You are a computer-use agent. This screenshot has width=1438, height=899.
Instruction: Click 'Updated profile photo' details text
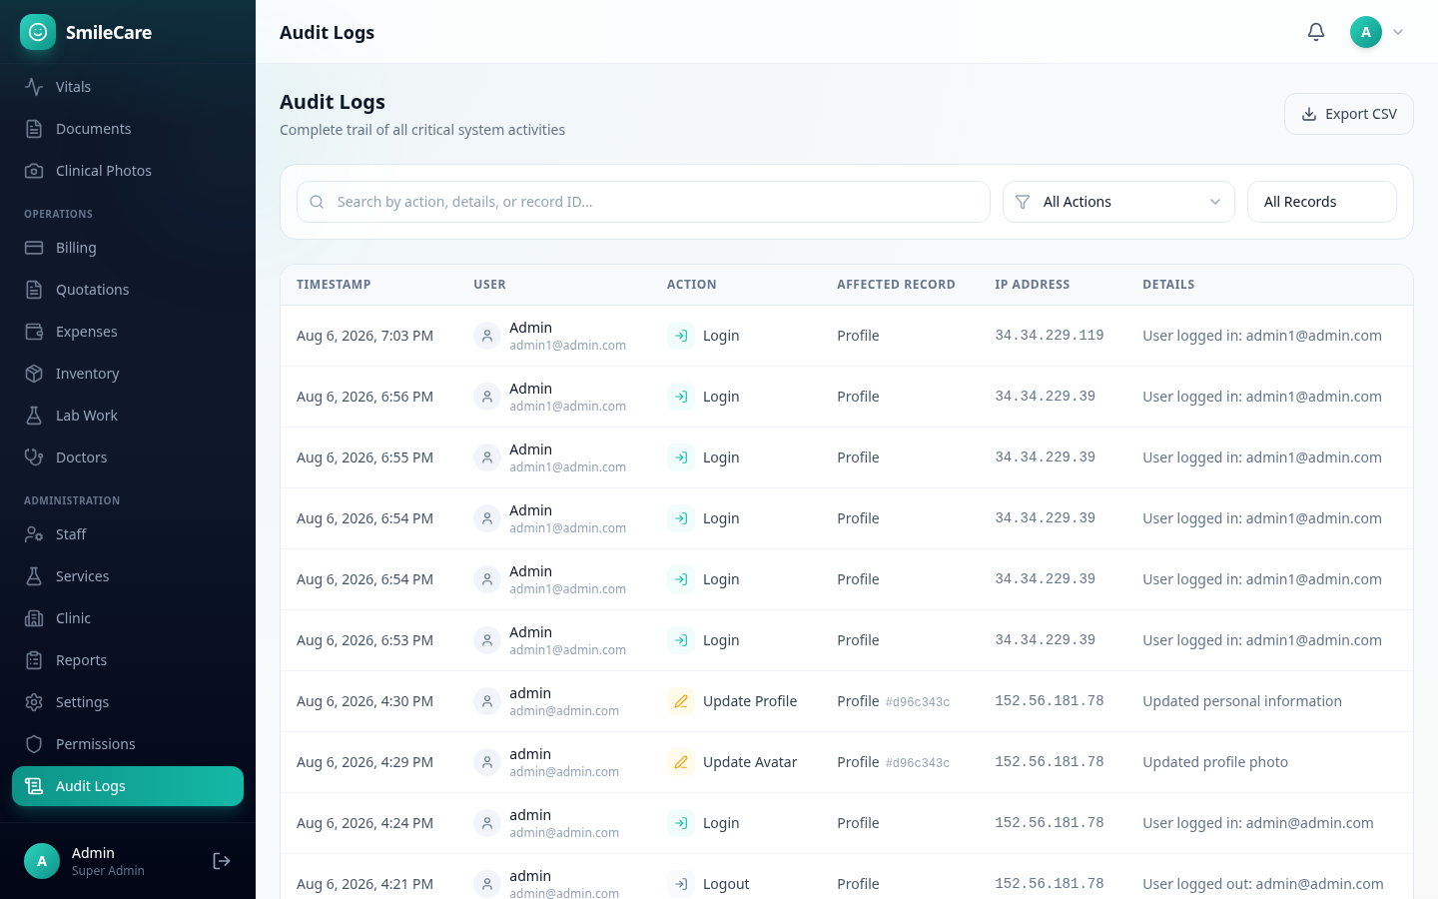coord(1215,762)
